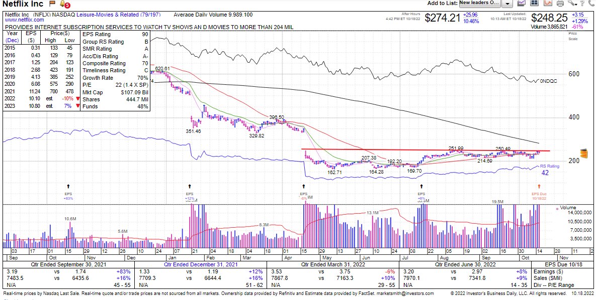Image resolution: width=596 pixels, height=300 pixels.
Task: Click the after-hours +25.96 change value
Action: (x=471, y=15)
